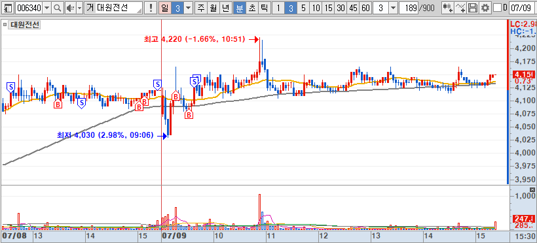Tick the checkbox next to the letter D
Screen dimensions: 537x243
(x=497, y=8)
